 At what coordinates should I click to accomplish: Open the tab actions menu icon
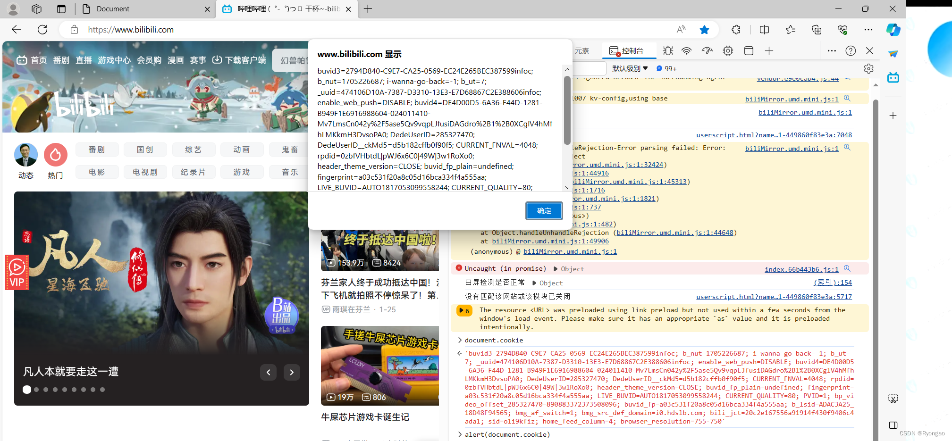[61, 9]
